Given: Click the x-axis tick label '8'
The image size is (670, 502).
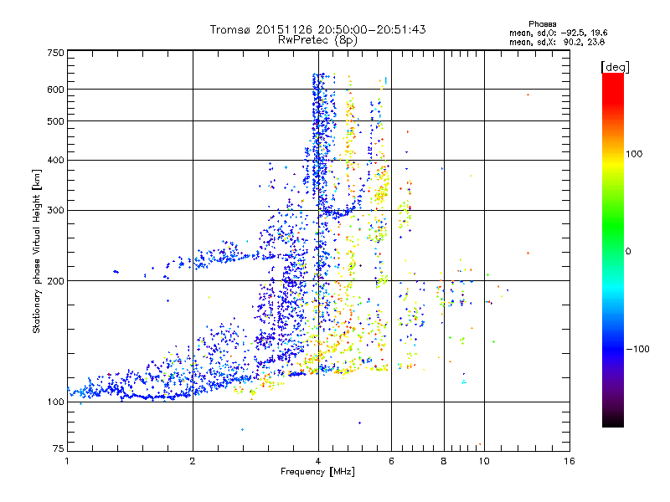Looking at the screenshot, I should pos(444,461).
